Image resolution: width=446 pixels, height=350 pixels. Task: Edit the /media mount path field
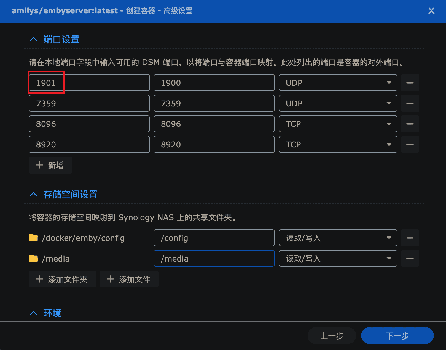pyautogui.click(x=214, y=259)
